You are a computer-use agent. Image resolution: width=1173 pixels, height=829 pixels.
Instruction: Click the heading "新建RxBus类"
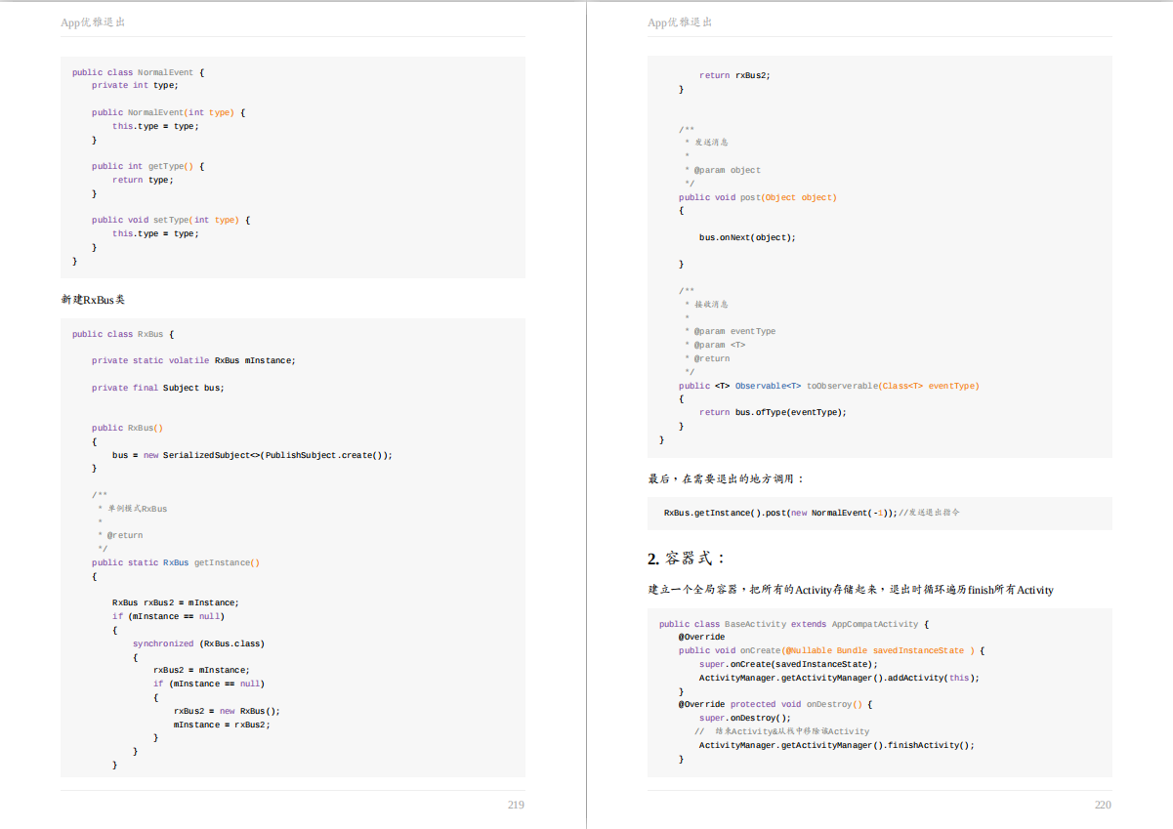93,299
